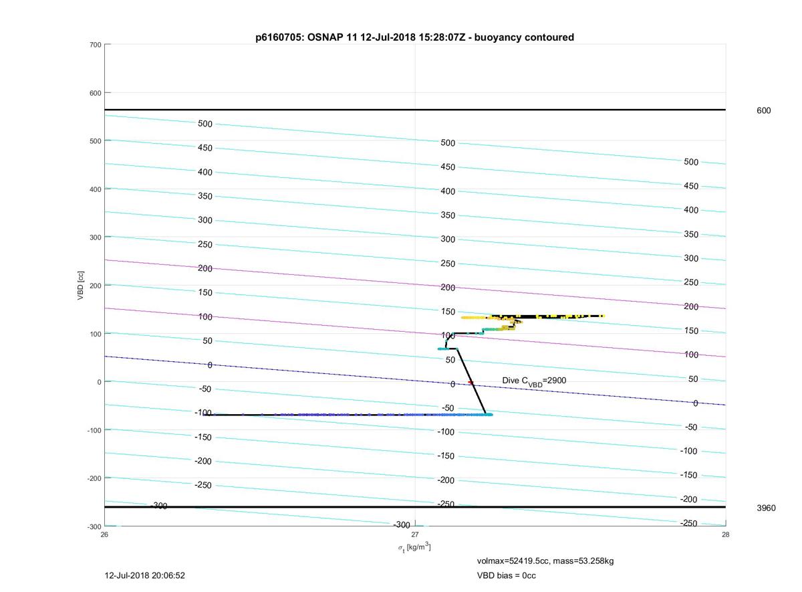Click the "VBD [cc]" y-axis label
The width and height of the screenshot is (802, 592).
[81, 285]
